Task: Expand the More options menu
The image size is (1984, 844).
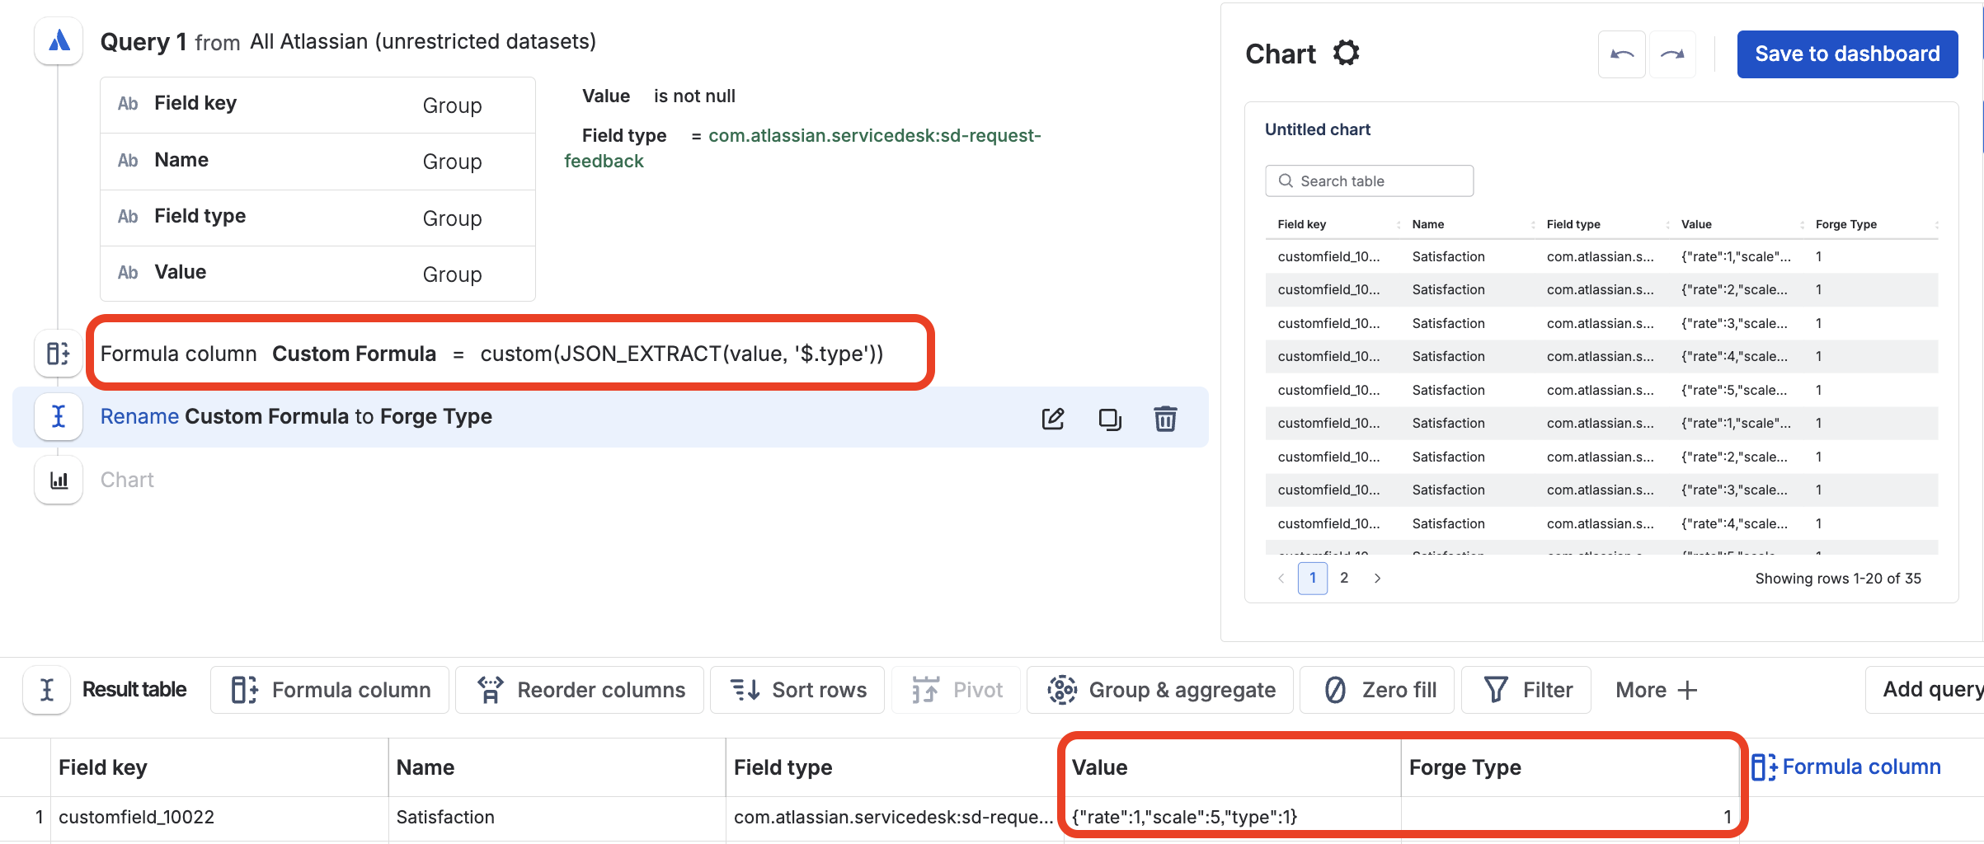Action: coord(1656,690)
